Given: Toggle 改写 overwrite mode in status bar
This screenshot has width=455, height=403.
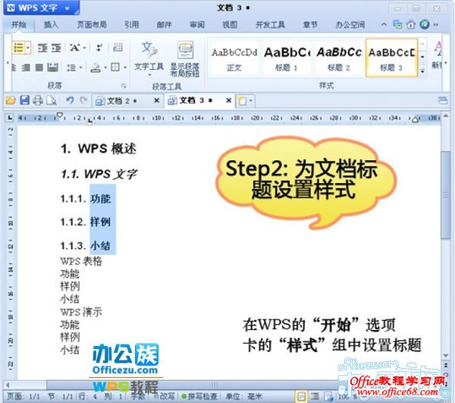Looking at the screenshot, I should pos(165,396).
